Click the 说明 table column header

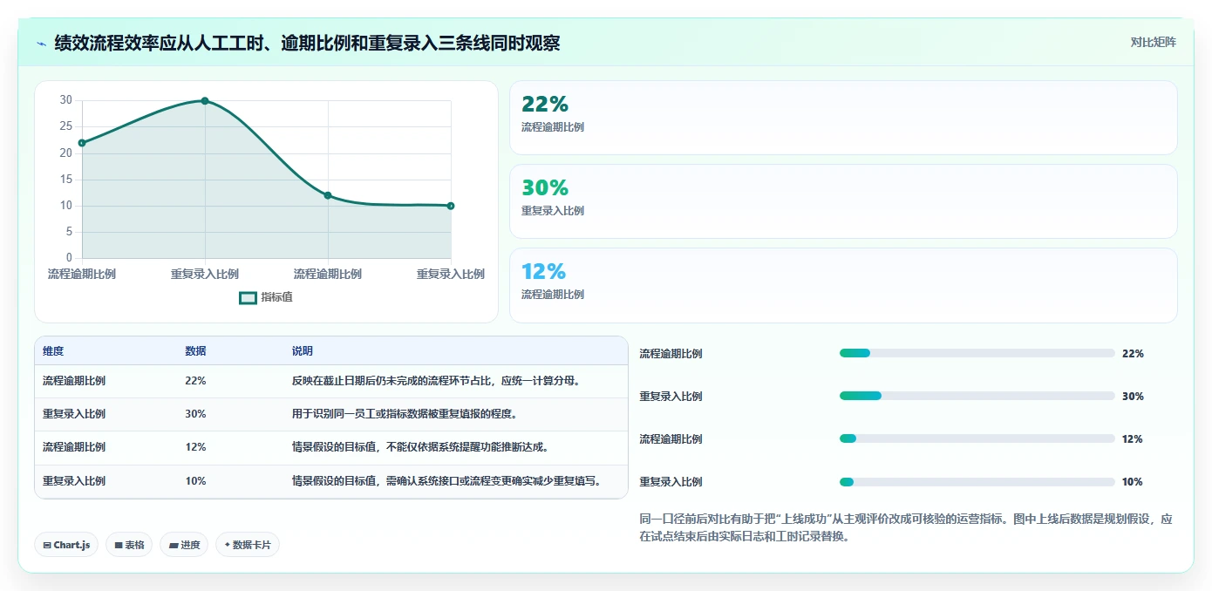(x=303, y=351)
